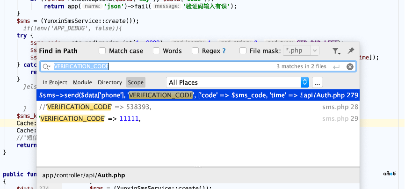Switch to the In Project tab
405x189 pixels.
click(x=55, y=82)
